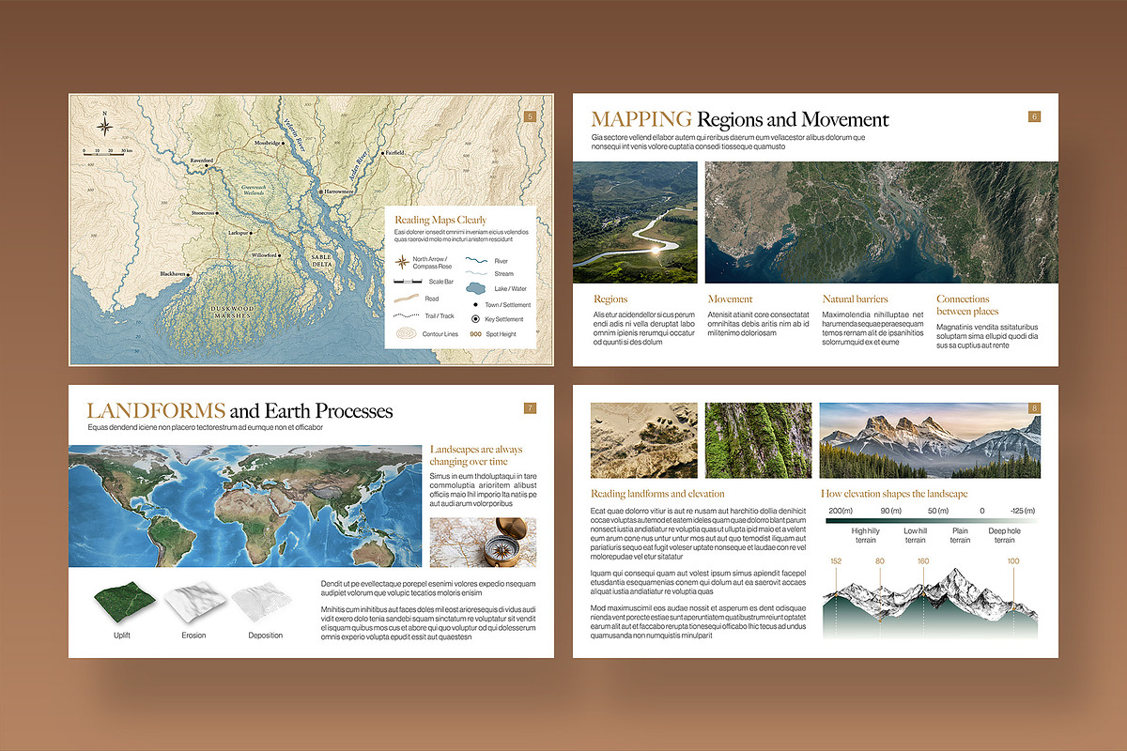1127x751 pixels.
Task: Click the 'Fairfield' town label on map
Action: coord(394,152)
